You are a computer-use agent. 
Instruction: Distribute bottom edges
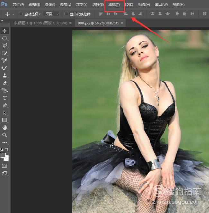point(168,14)
